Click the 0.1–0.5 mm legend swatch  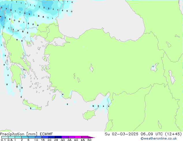coord(5,137)
